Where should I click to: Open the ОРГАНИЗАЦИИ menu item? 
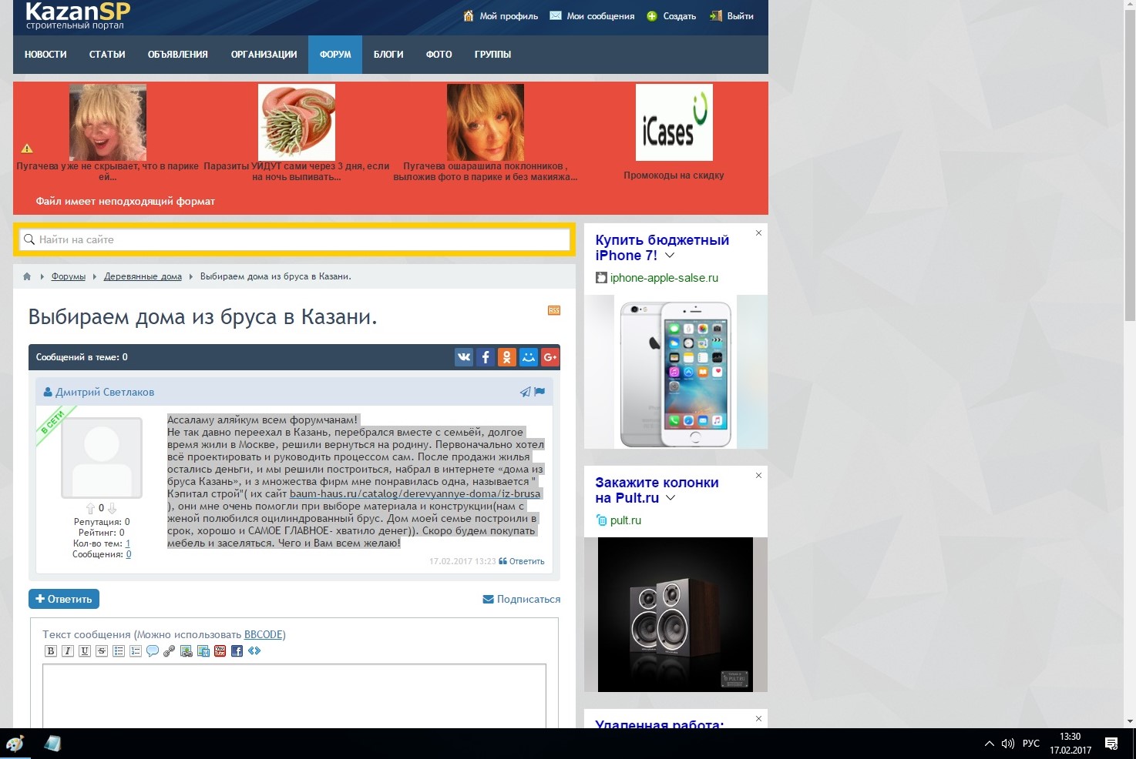click(264, 55)
